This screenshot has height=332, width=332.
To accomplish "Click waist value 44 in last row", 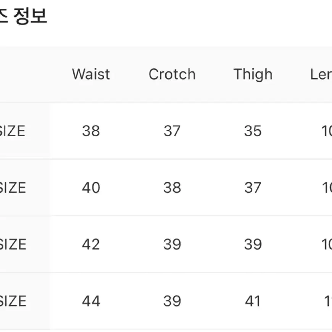I will click(x=91, y=301).
